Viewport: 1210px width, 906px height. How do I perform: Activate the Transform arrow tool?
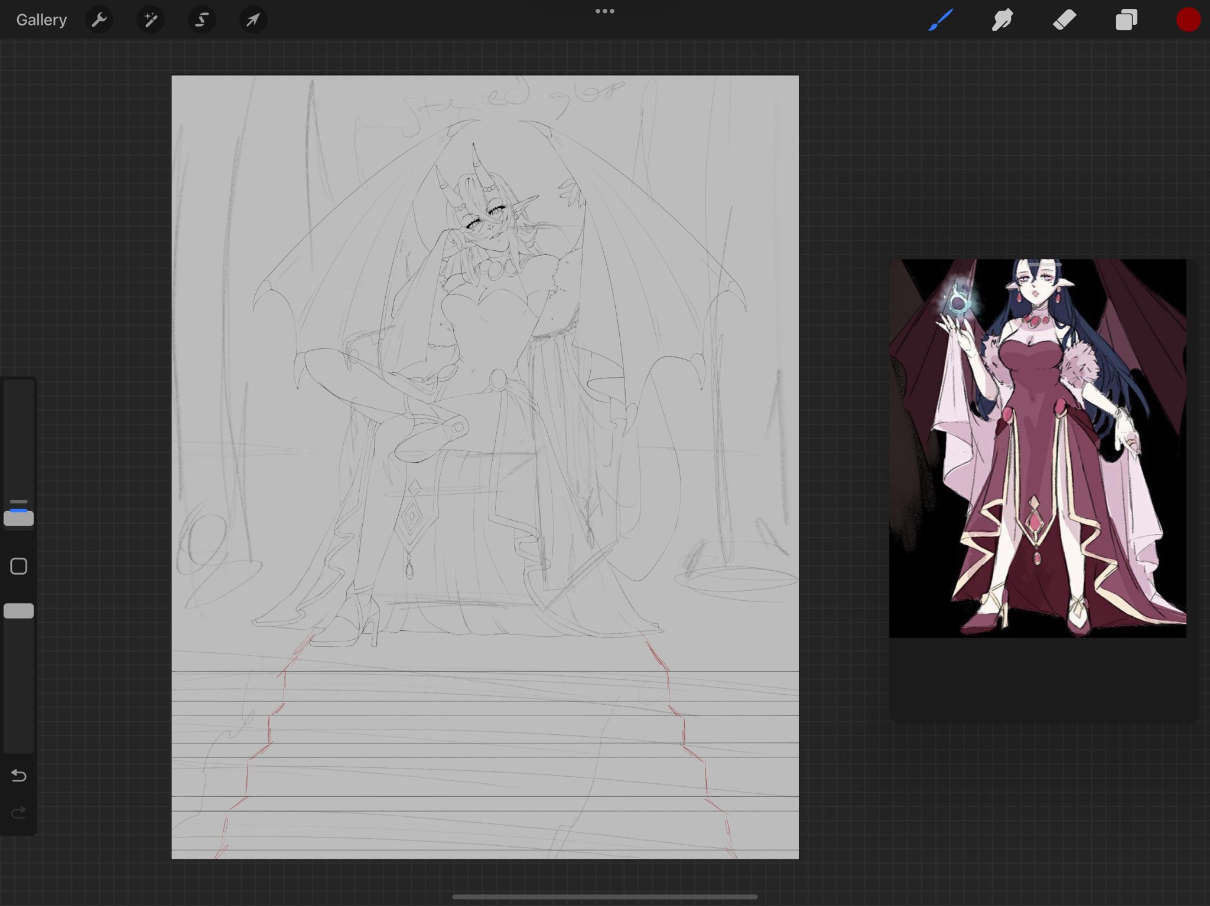point(253,20)
